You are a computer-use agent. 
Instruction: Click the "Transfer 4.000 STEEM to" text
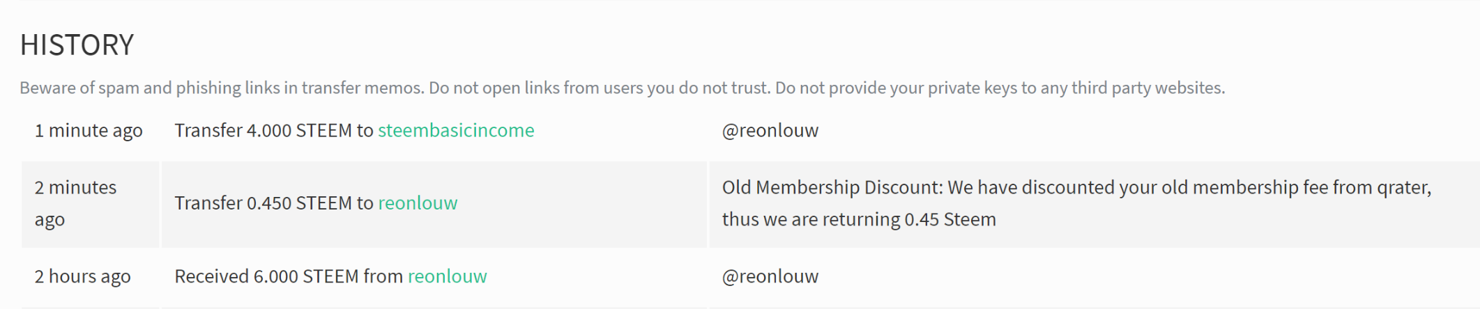[274, 130]
